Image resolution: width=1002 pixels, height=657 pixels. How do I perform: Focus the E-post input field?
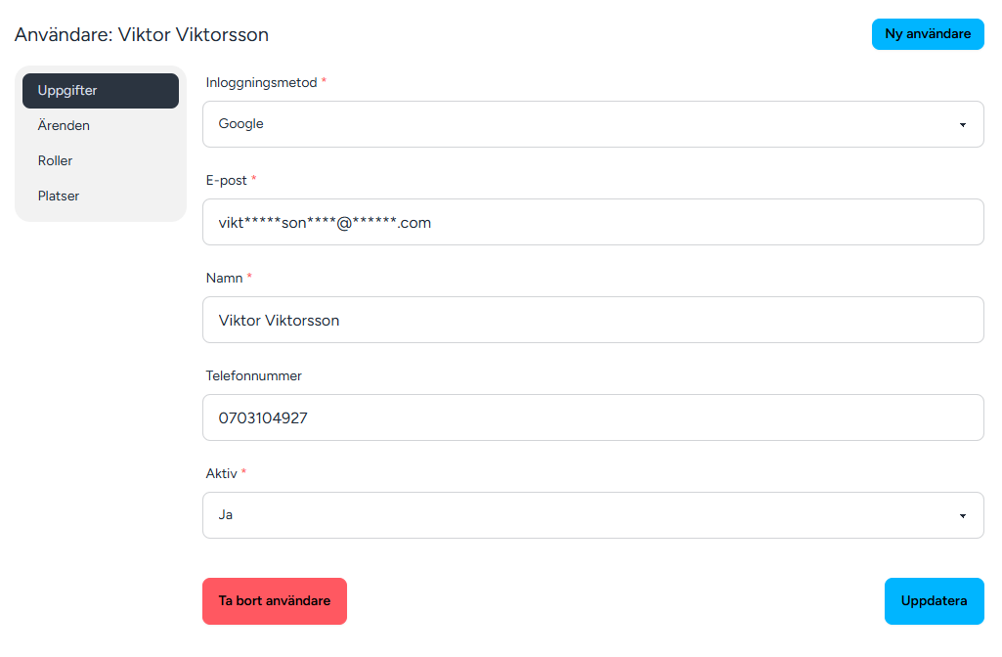tap(592, 223)
